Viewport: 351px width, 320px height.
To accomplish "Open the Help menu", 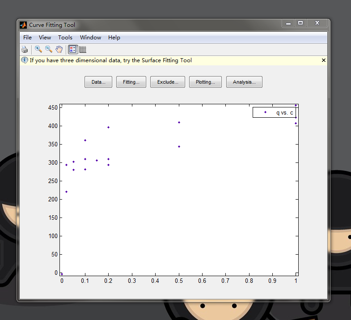I will [114, 38].
